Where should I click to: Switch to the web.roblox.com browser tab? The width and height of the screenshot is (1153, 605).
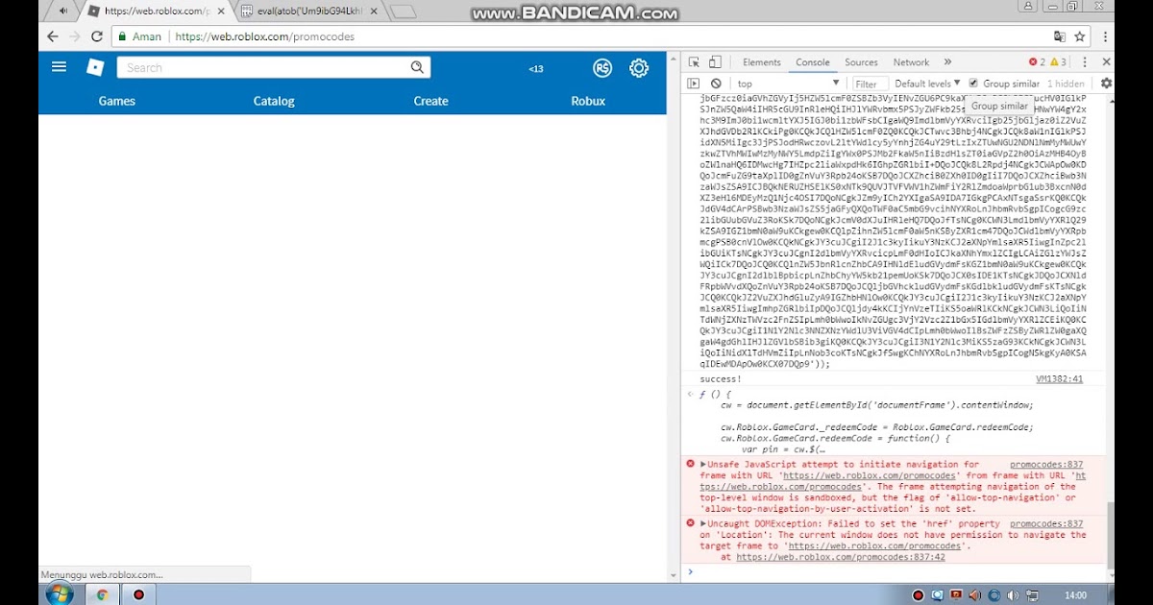click(154, 12)
